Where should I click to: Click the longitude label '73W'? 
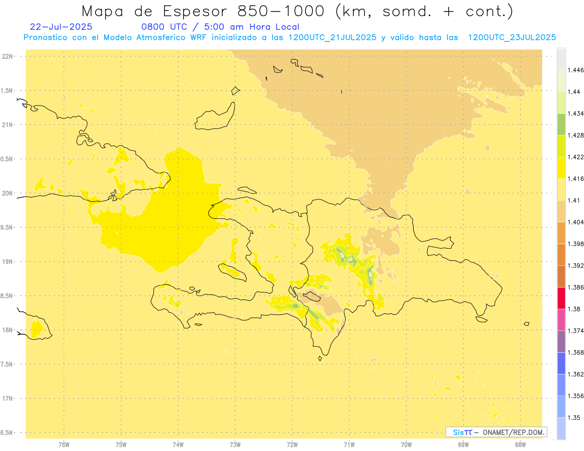coord(235,445)
